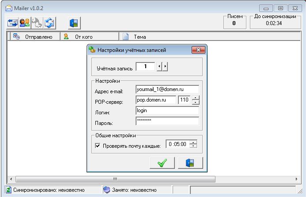The height and width of the screenshot is (197, 306).
Task: Cancel dialog with the door exit button
Action: click(x=190, y=163)
